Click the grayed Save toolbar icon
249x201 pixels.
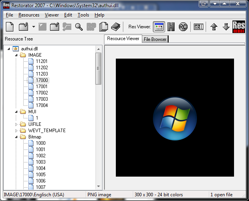point(43,27)
